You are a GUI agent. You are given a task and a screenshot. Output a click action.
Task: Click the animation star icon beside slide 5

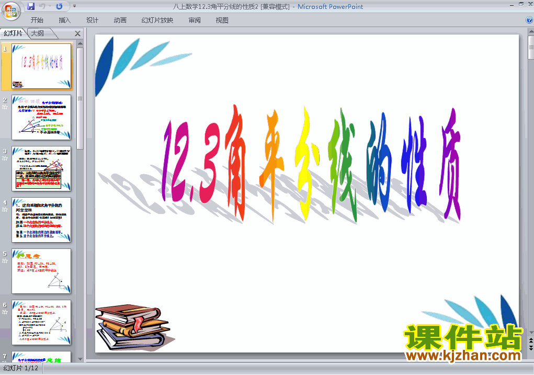pos(5,261)
